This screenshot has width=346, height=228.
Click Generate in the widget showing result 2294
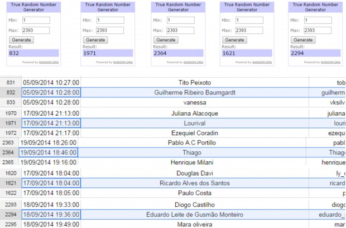(303, 40)
